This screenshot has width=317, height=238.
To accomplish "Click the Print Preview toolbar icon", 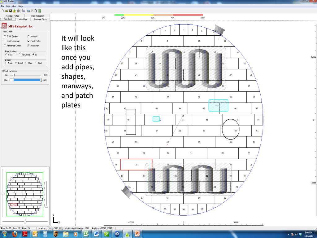I will [x=36, y=11].
